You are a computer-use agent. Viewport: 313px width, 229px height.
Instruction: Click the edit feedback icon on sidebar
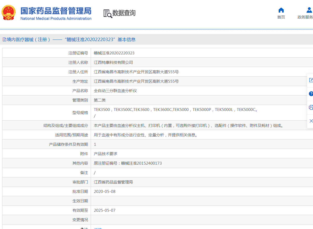[x=311, y=80]
